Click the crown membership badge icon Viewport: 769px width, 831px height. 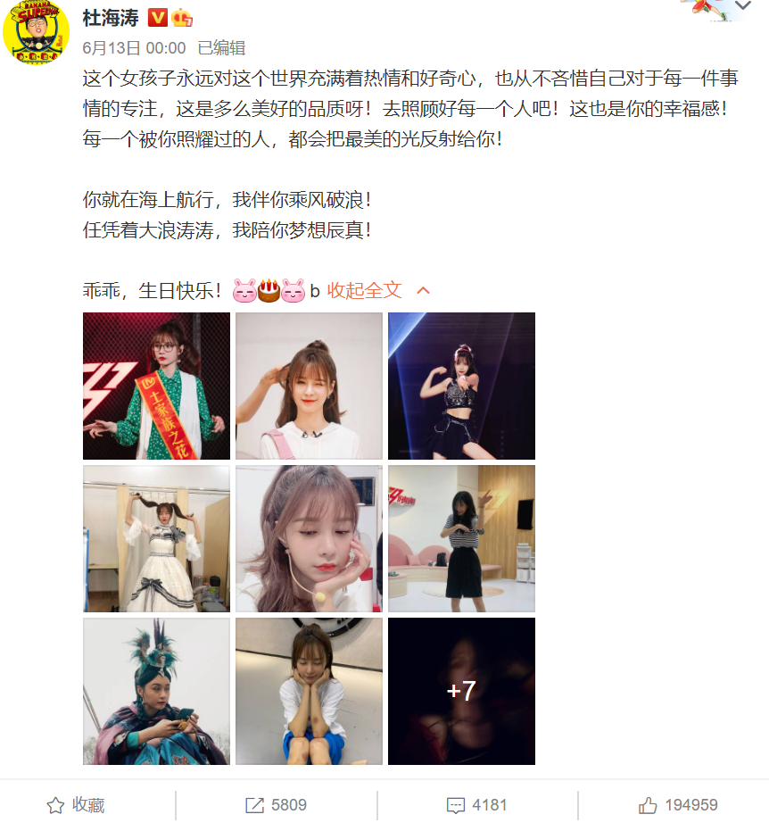click(182, 19)
